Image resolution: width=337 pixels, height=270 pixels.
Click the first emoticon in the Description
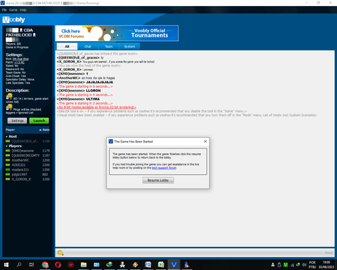[9, 97]
